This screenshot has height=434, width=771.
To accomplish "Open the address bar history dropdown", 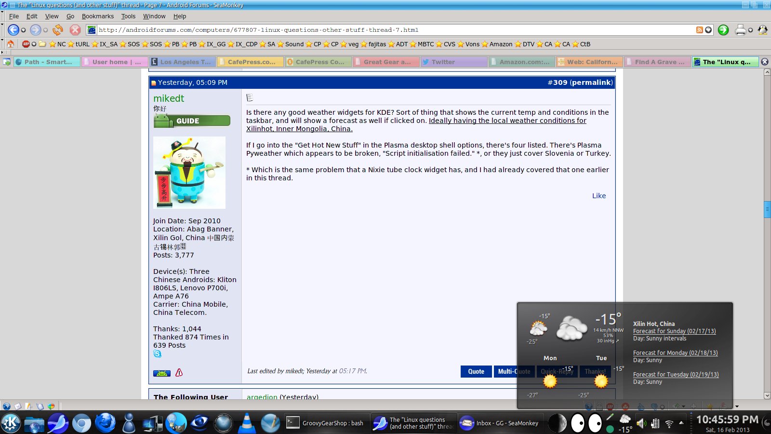I will click(x=707, y=29).
